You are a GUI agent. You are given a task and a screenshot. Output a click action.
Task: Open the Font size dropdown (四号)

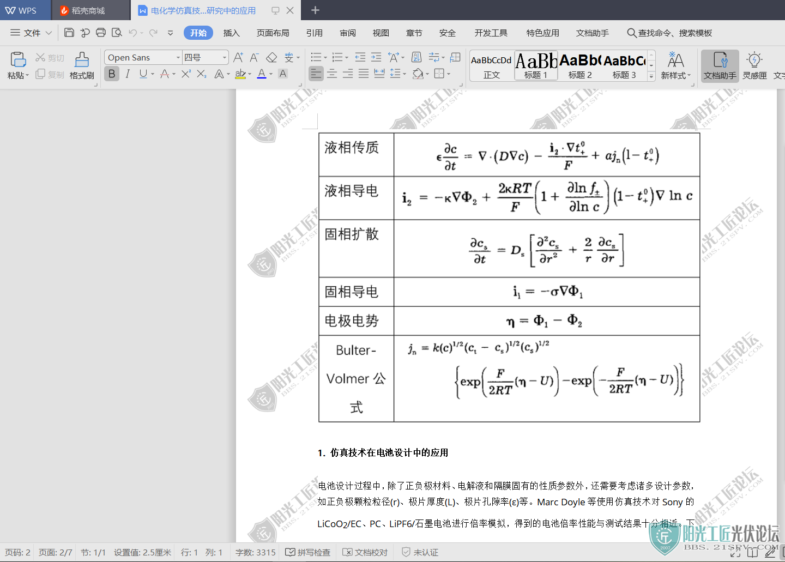pyautogui.click(x=225, y=57)
